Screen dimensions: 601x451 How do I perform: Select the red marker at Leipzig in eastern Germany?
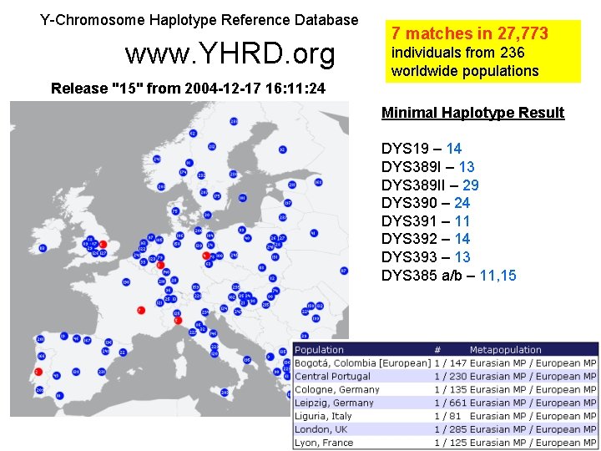point(206,256)
